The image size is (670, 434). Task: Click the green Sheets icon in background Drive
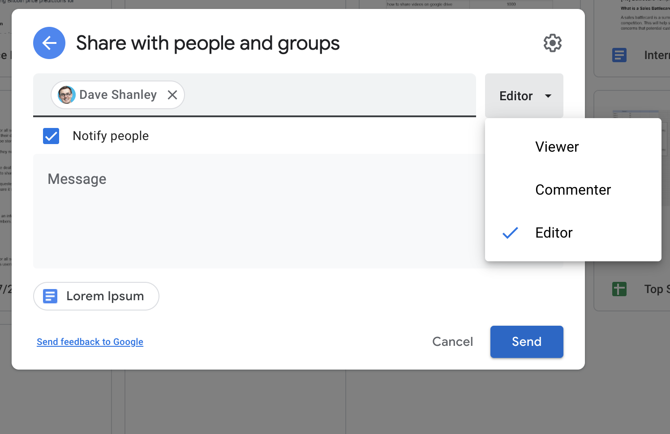(619, 289)
